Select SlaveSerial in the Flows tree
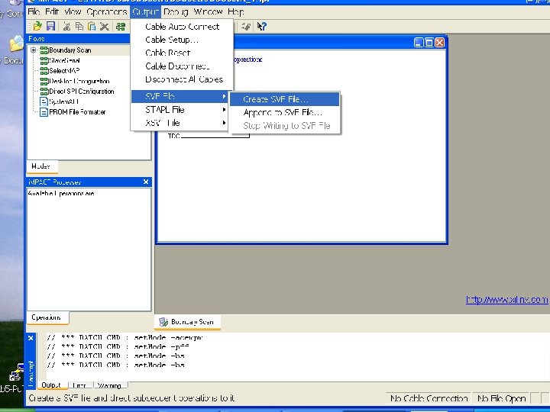 pos(64,60)
